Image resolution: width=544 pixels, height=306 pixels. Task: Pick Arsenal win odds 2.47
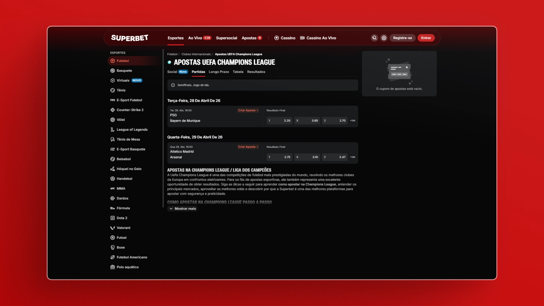point(335,157)
